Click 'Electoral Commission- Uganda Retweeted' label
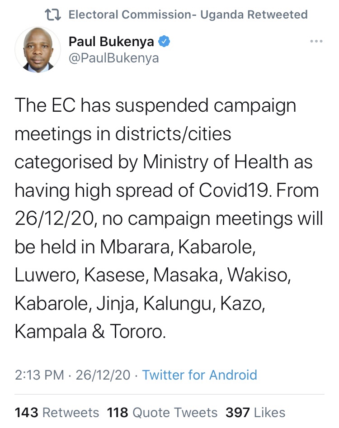Image resolution: width=339 pixels, height=428 pixels. [188, 15]
